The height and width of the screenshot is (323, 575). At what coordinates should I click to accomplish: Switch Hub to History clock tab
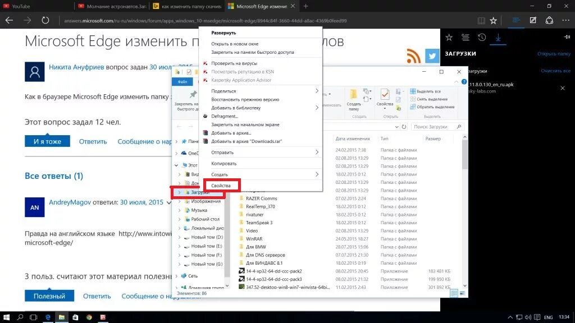(482, 37)
